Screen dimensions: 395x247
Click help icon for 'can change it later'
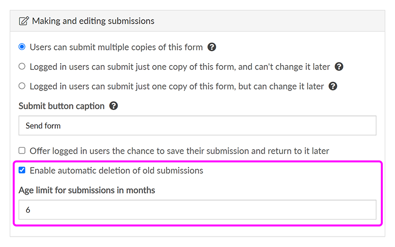(x=333, y=86)
